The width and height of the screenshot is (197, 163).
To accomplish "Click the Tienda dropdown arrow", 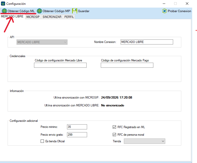I will pyautogui.click(x=163, y=141).
